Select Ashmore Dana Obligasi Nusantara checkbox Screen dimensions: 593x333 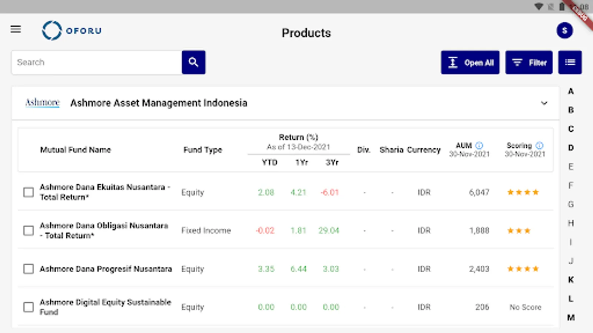(29, 231)
